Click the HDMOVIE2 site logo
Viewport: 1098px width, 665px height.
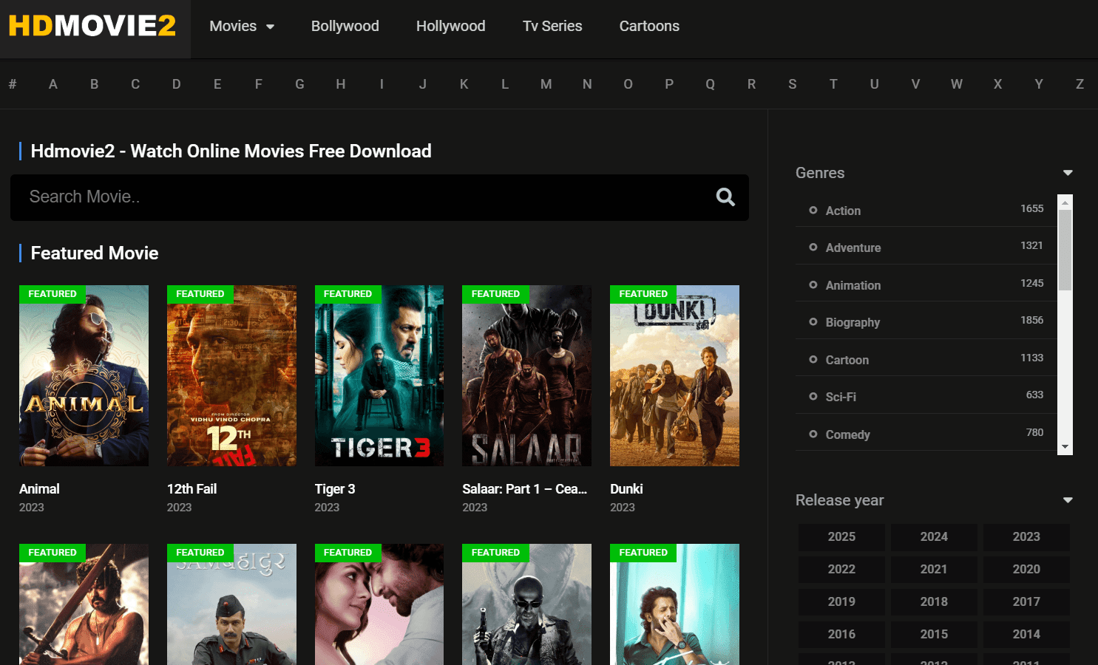pos(92,26)
